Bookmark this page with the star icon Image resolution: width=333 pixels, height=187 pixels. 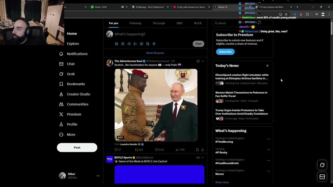[x=286, y=14]
